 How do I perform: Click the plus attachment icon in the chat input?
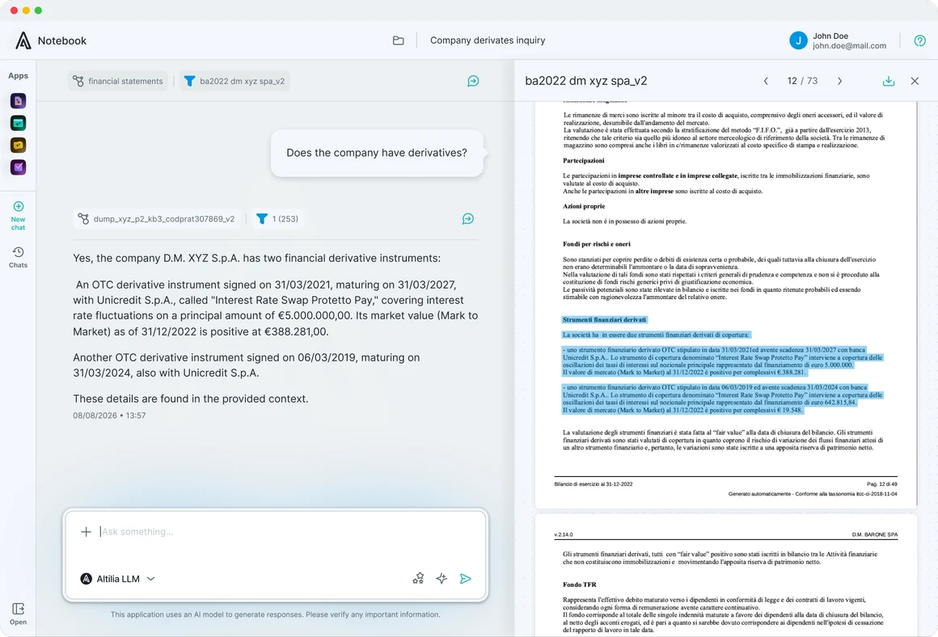coord(87,532)
